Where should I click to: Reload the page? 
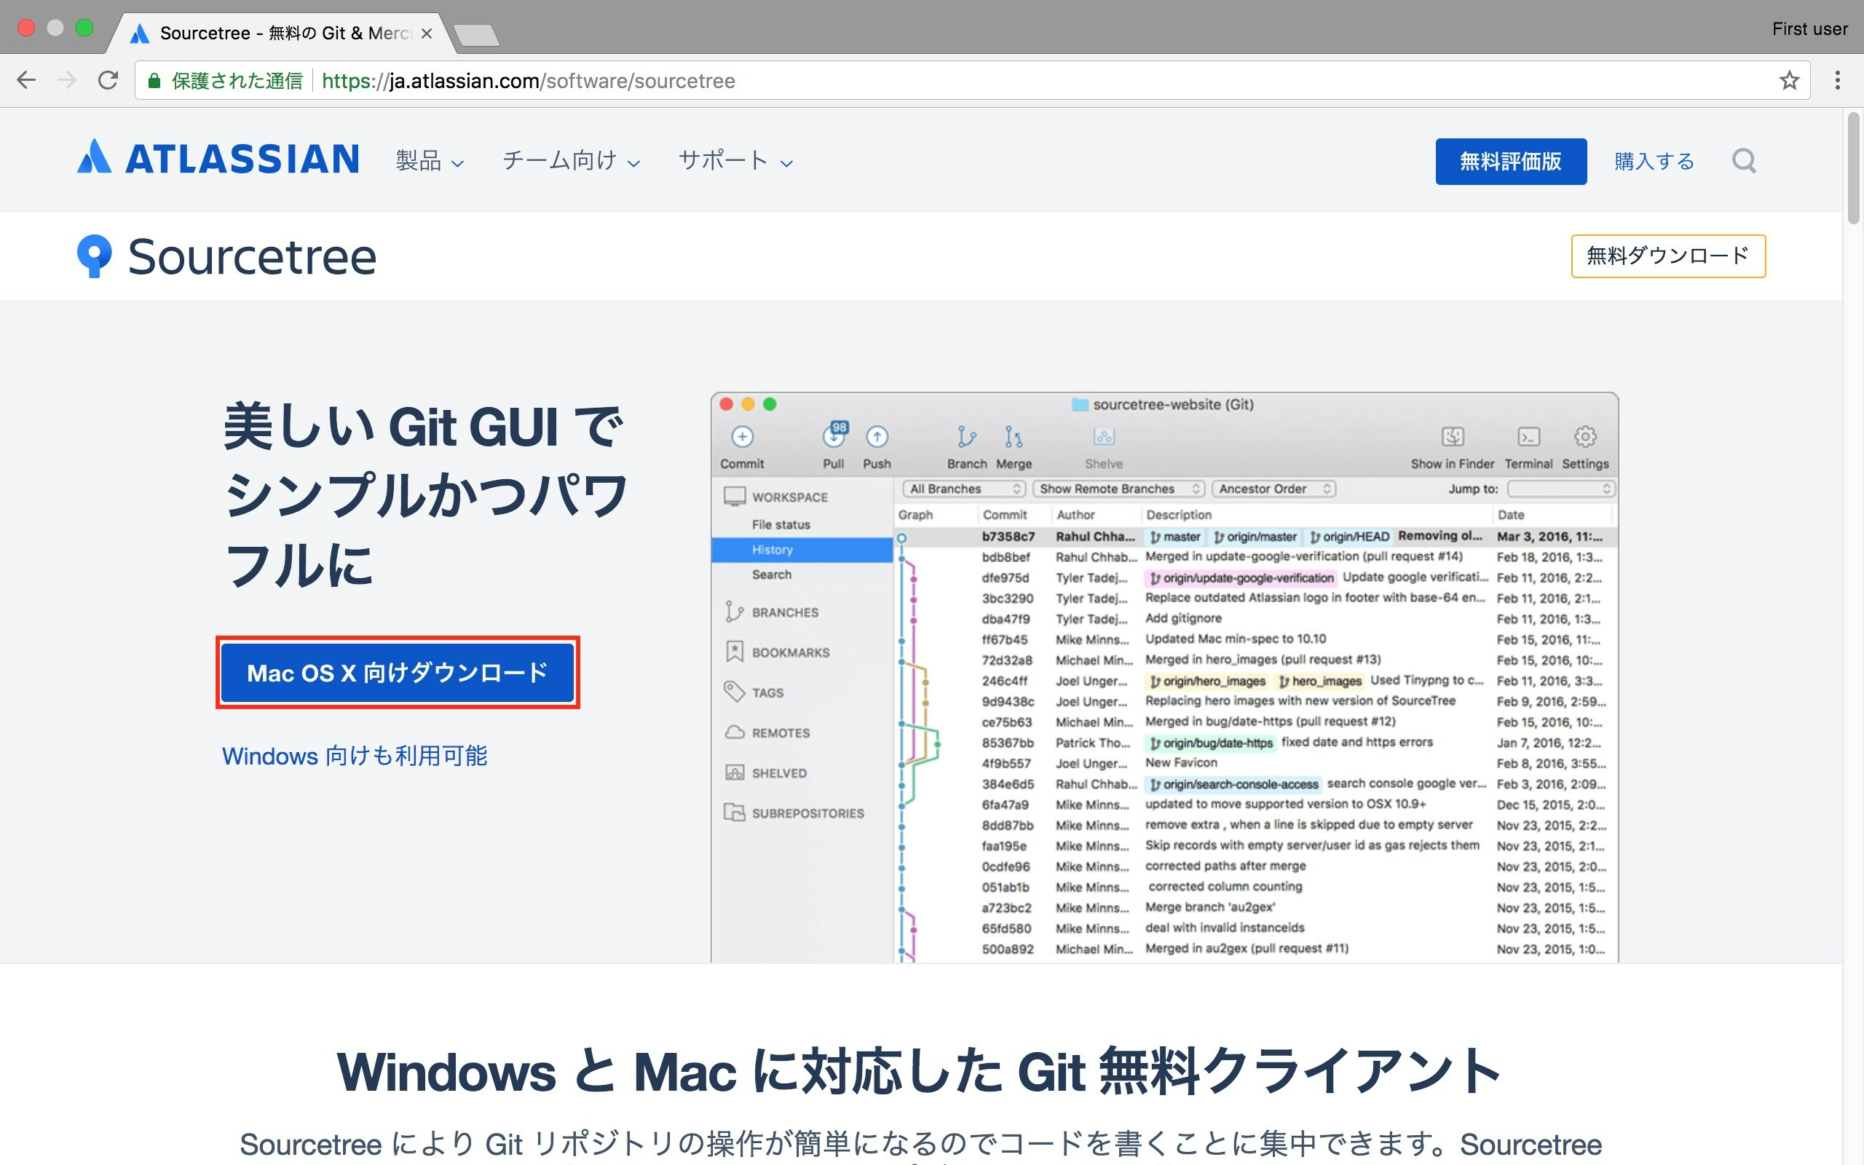(108, 80)
